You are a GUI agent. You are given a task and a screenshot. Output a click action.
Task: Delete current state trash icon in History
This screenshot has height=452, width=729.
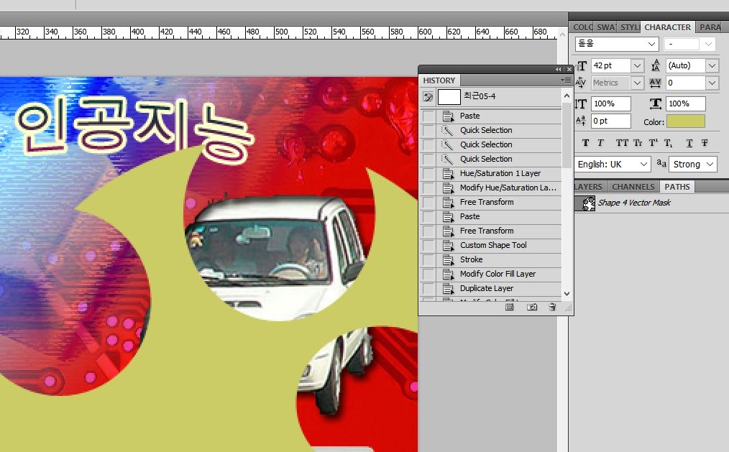[x=552, y=307]
